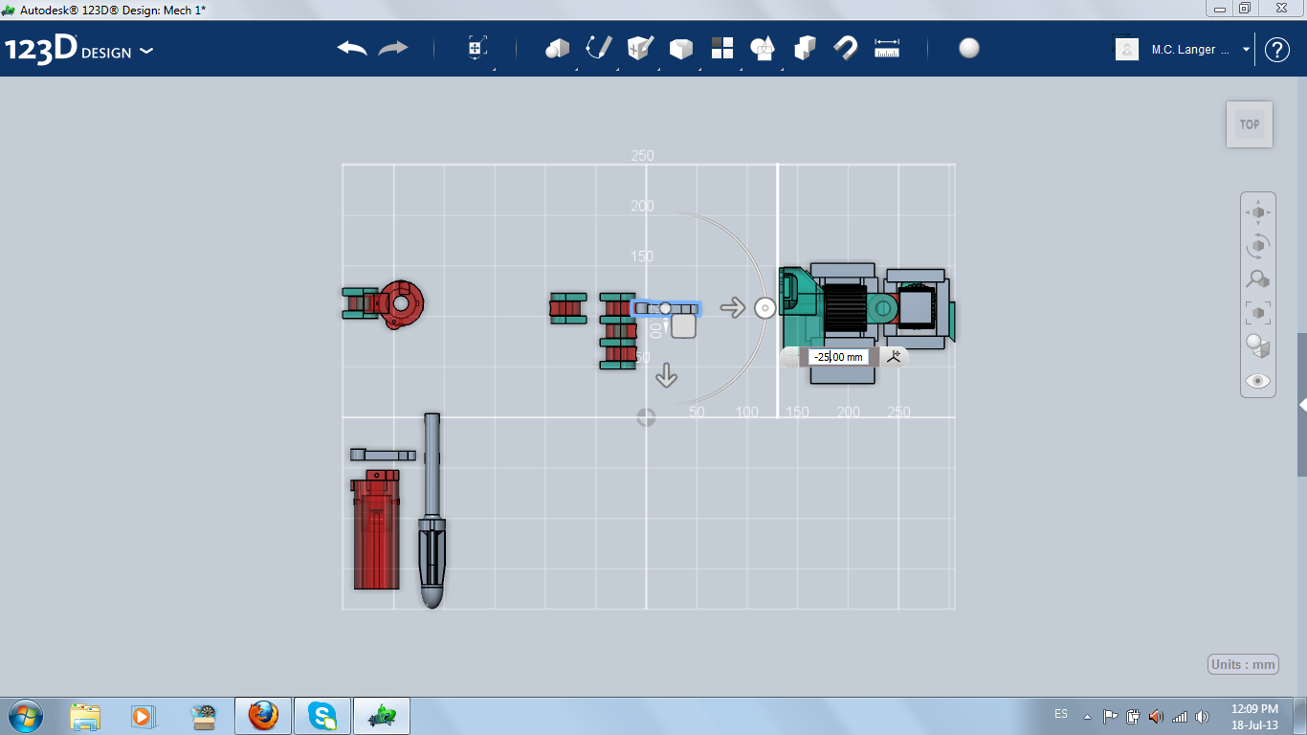This screenshot has height=735, width=1307.
Task: Click the Undo arrow in the toolbar
Action: (x=352, y=49)
